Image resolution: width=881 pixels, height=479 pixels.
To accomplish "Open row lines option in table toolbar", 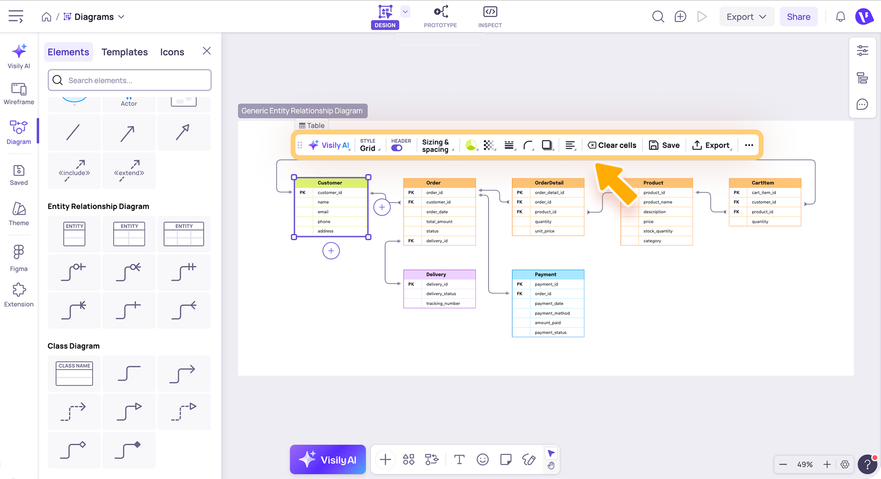I will coord(509,145).
